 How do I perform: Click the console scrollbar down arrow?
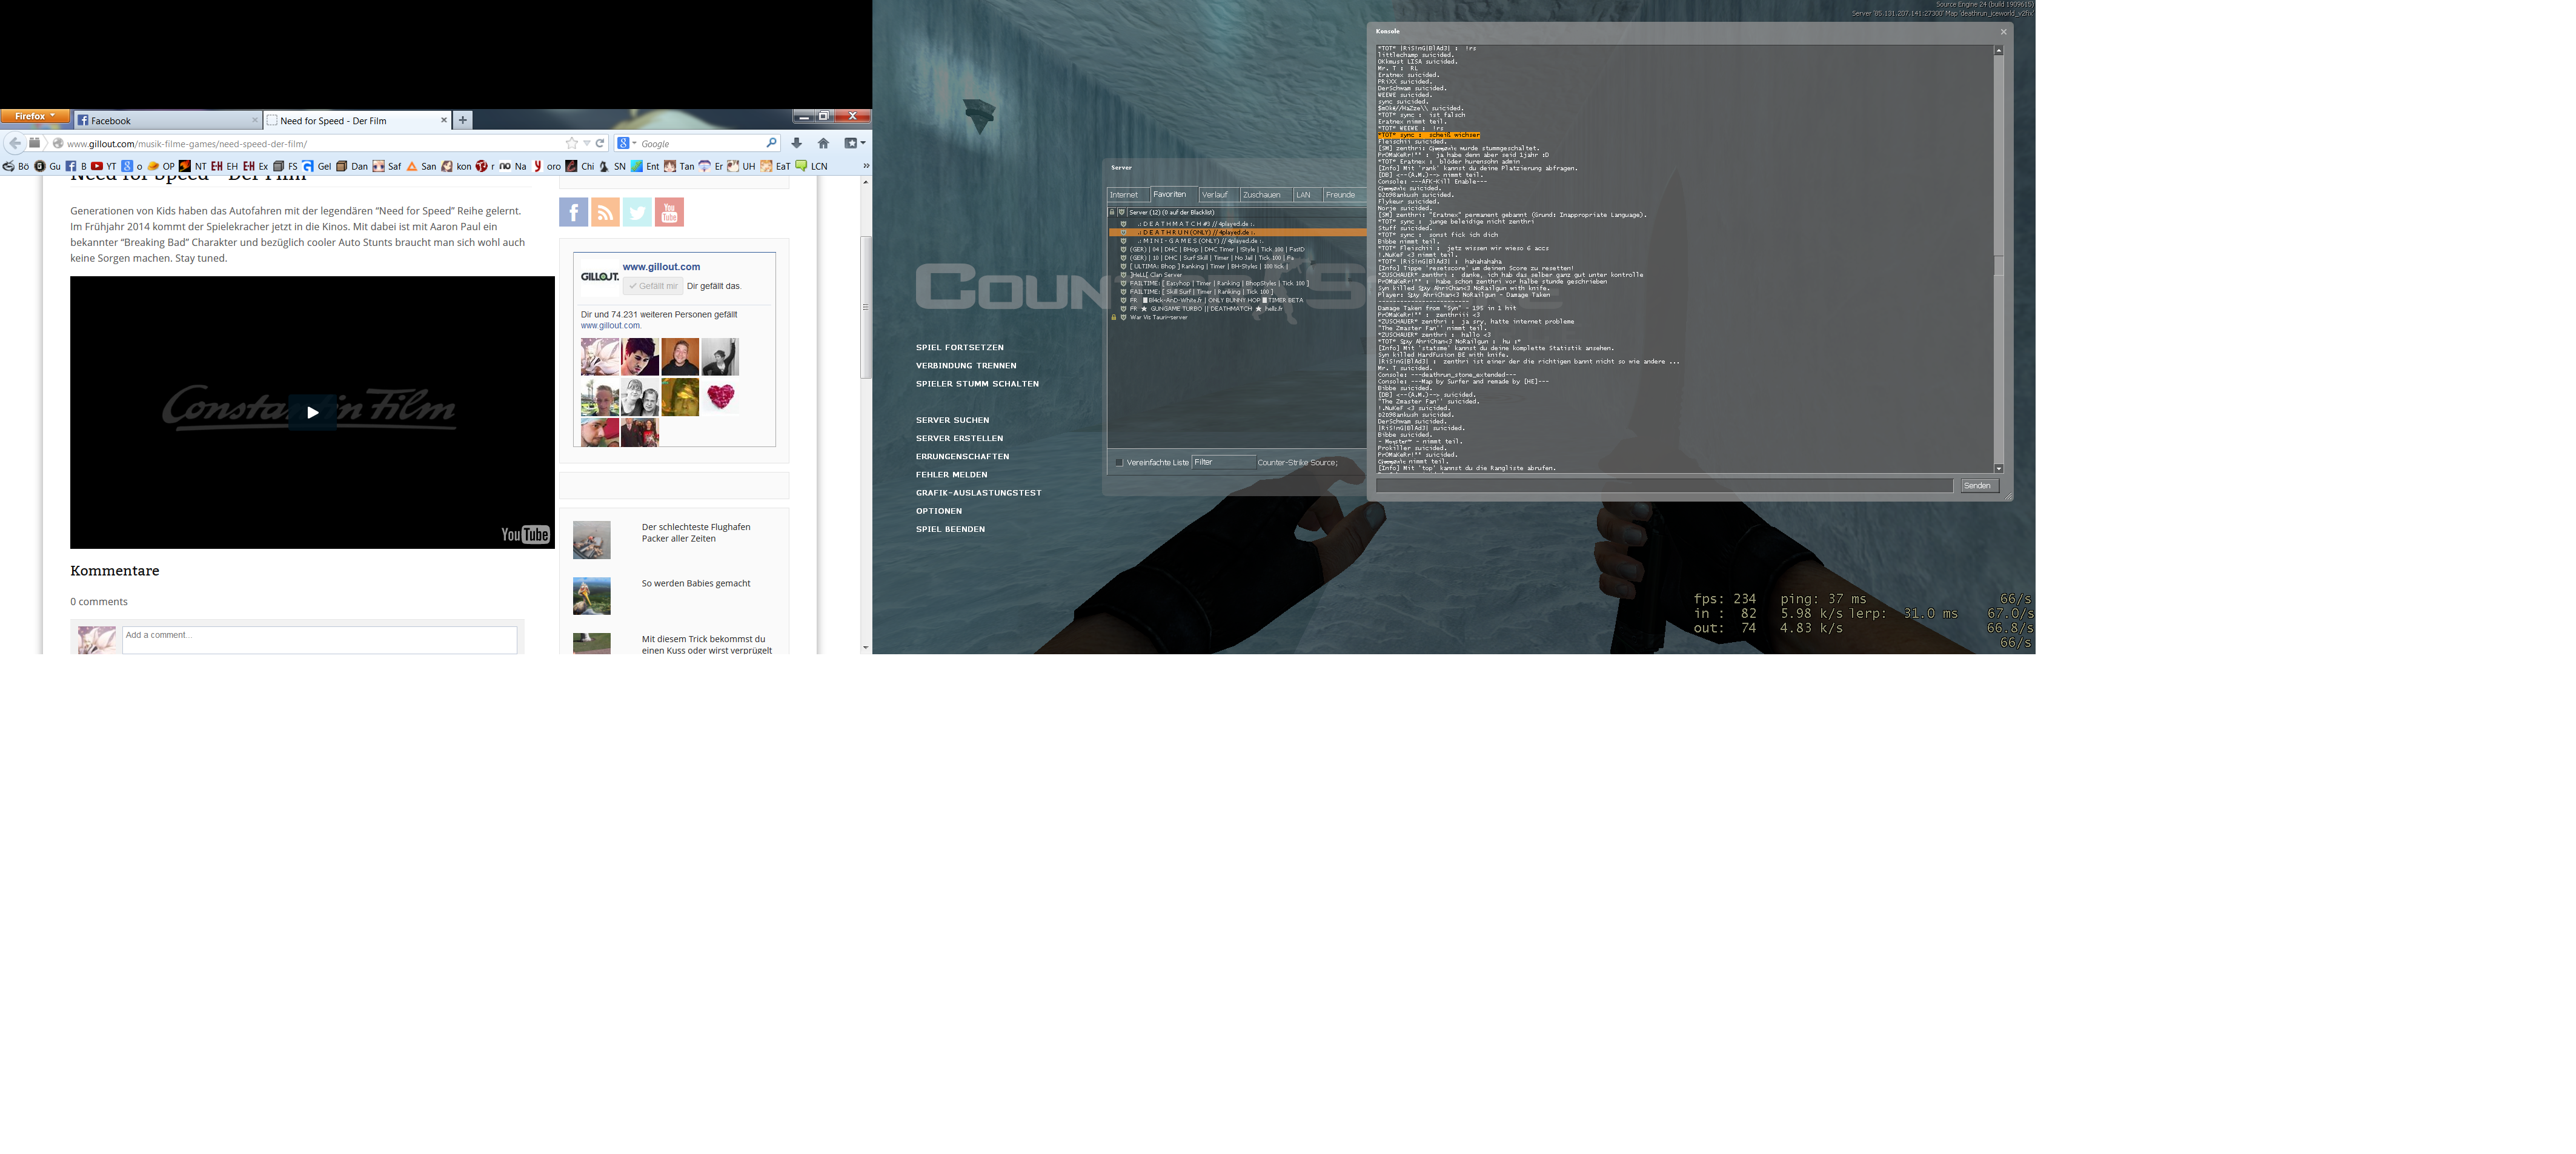[1999, 468]
